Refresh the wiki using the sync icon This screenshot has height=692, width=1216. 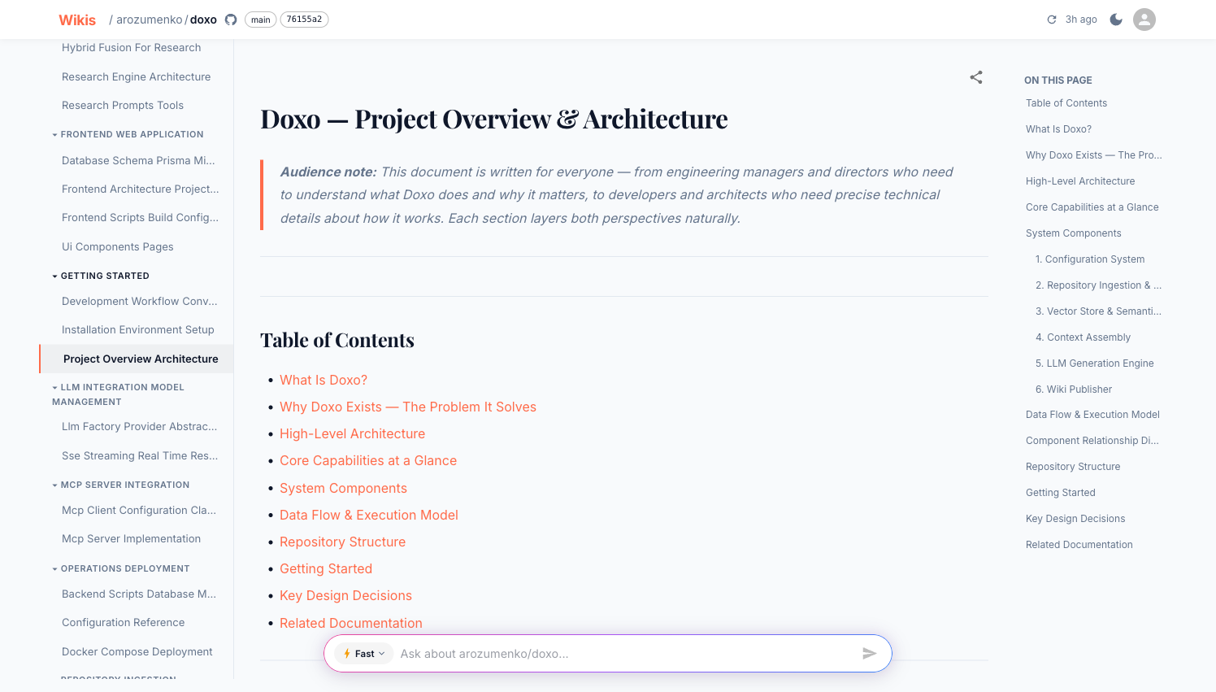[1051, 19]
